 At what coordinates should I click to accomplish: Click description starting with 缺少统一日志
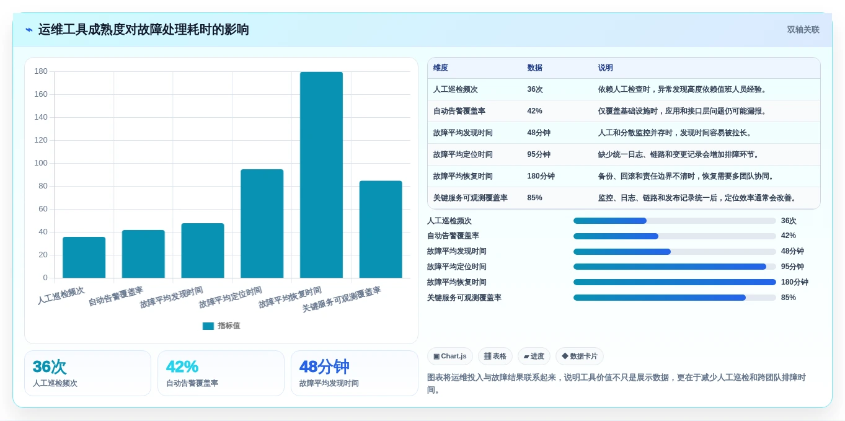point(680,154)
